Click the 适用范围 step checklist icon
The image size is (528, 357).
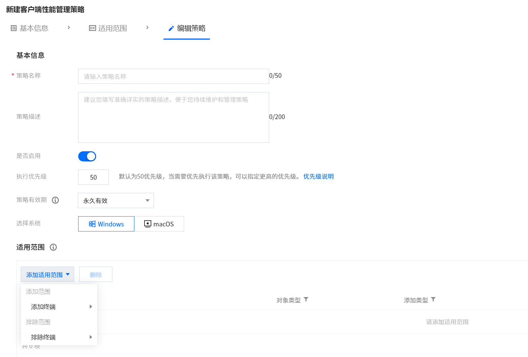coord(92,28)
